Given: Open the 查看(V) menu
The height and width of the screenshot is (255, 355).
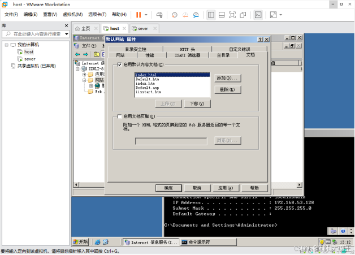Looking at the screenshot, I should pyautogui.click(x=50, y=15).
